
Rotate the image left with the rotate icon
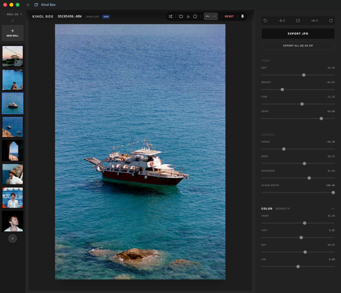(x=265, y=21)
